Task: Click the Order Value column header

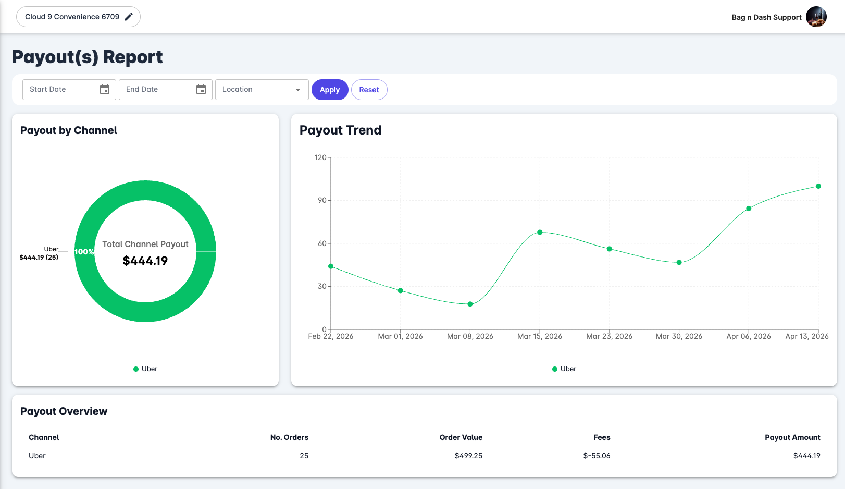Action: [461, 437]
